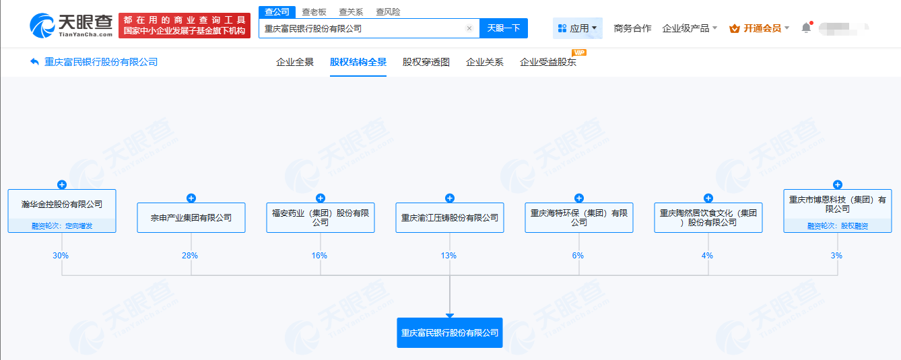Expand the plus above 宗申产业集团有限公司

click(x=191, y=198)
